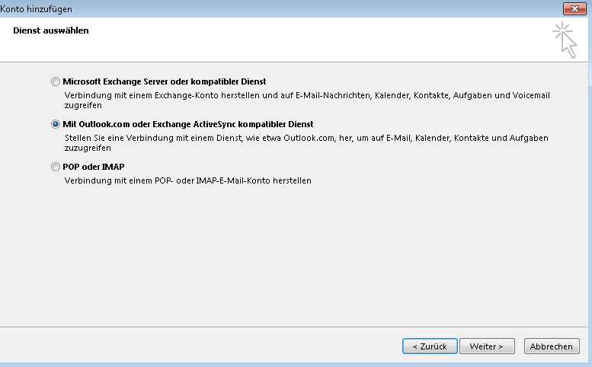592x367 pixels.
Task: Select the Outlook.com or Exchange ActiveSync radio button
Action: pyautogui.click(x=56, y=124)
